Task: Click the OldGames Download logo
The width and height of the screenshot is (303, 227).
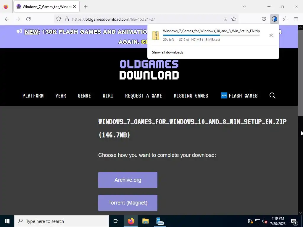Action: click(x=149, y=70)
